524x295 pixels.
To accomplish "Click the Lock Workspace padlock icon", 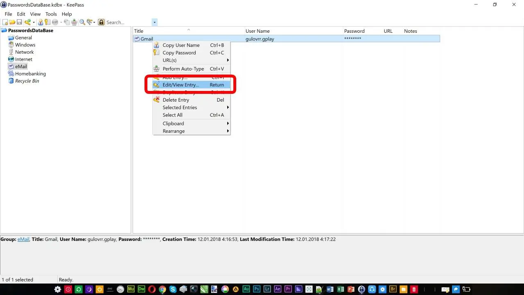I will 101,22.
